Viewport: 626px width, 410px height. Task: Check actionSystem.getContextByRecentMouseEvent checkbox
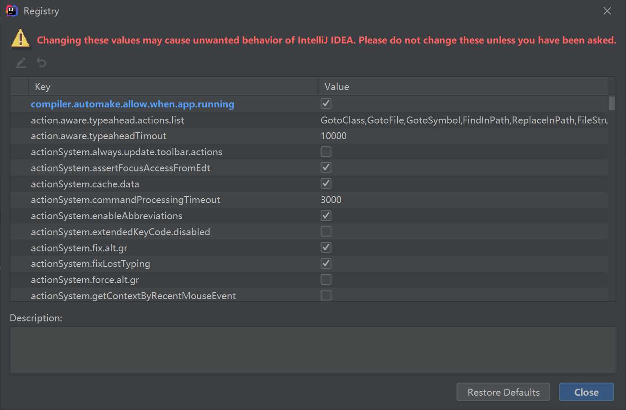point(326,295)
